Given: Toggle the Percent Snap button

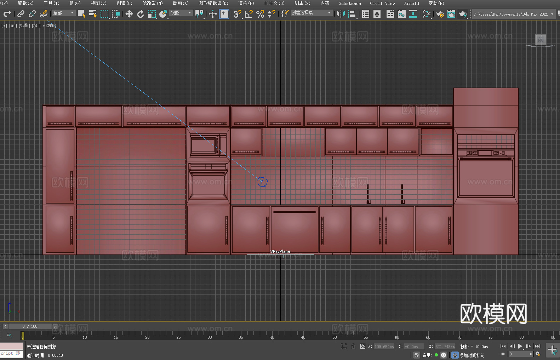Looking at the screenshot, I should 260,14.
